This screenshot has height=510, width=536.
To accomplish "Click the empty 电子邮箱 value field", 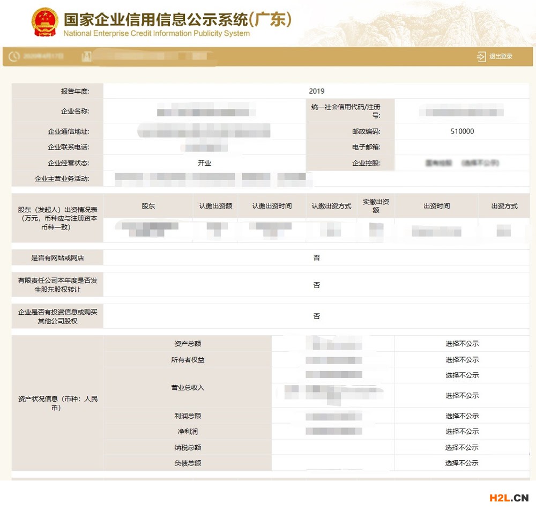I will 462,147.
